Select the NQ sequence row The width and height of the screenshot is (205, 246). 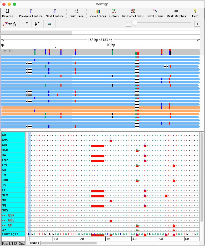click(13, 205)
